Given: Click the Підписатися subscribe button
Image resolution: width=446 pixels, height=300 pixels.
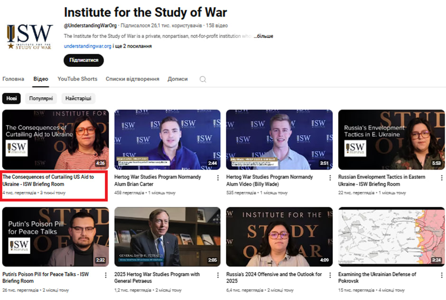Looking at the screenshot, I should pos(84,60).
